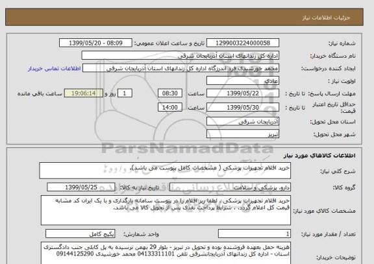This screenshot has height=264, width=374.
Task: Click the price validity date 1399/05/30
Action: [243, 107]
